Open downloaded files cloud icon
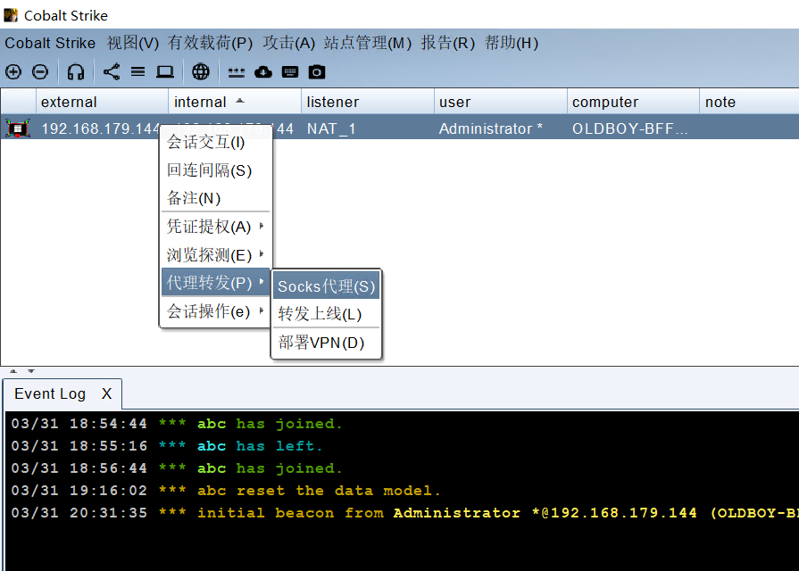The width and height of the screenshot is (799, 571). click(263, 71)
